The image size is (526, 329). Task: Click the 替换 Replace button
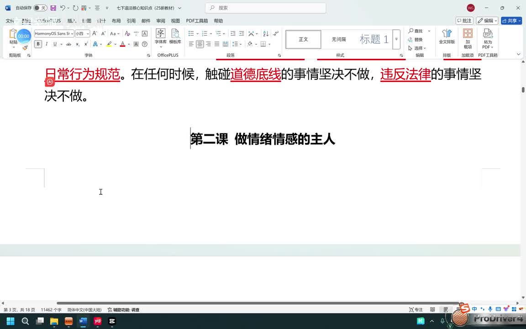coord(416,40)
